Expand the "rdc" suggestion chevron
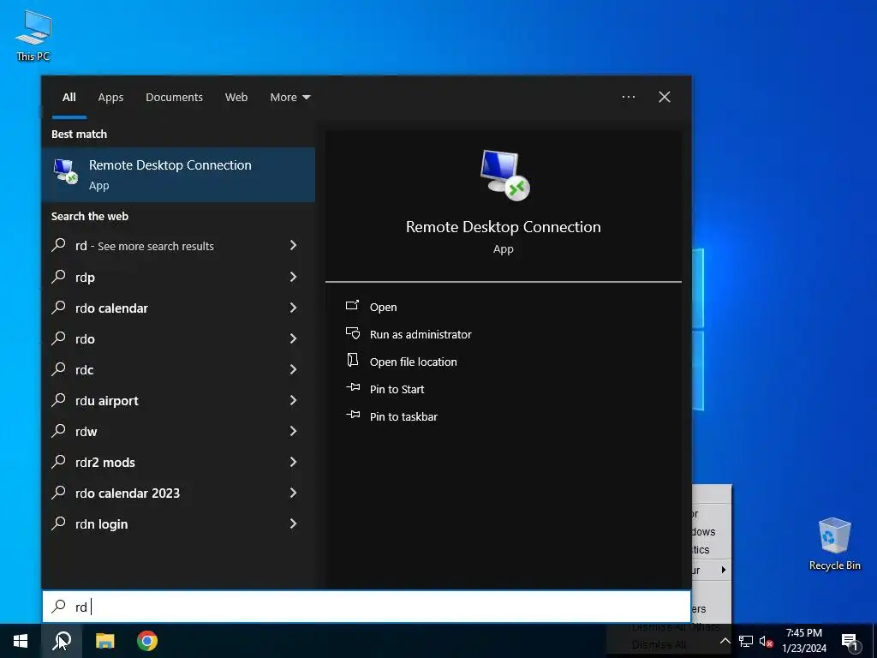The width and height of the screenshot is (877, 658). (293, 368)
